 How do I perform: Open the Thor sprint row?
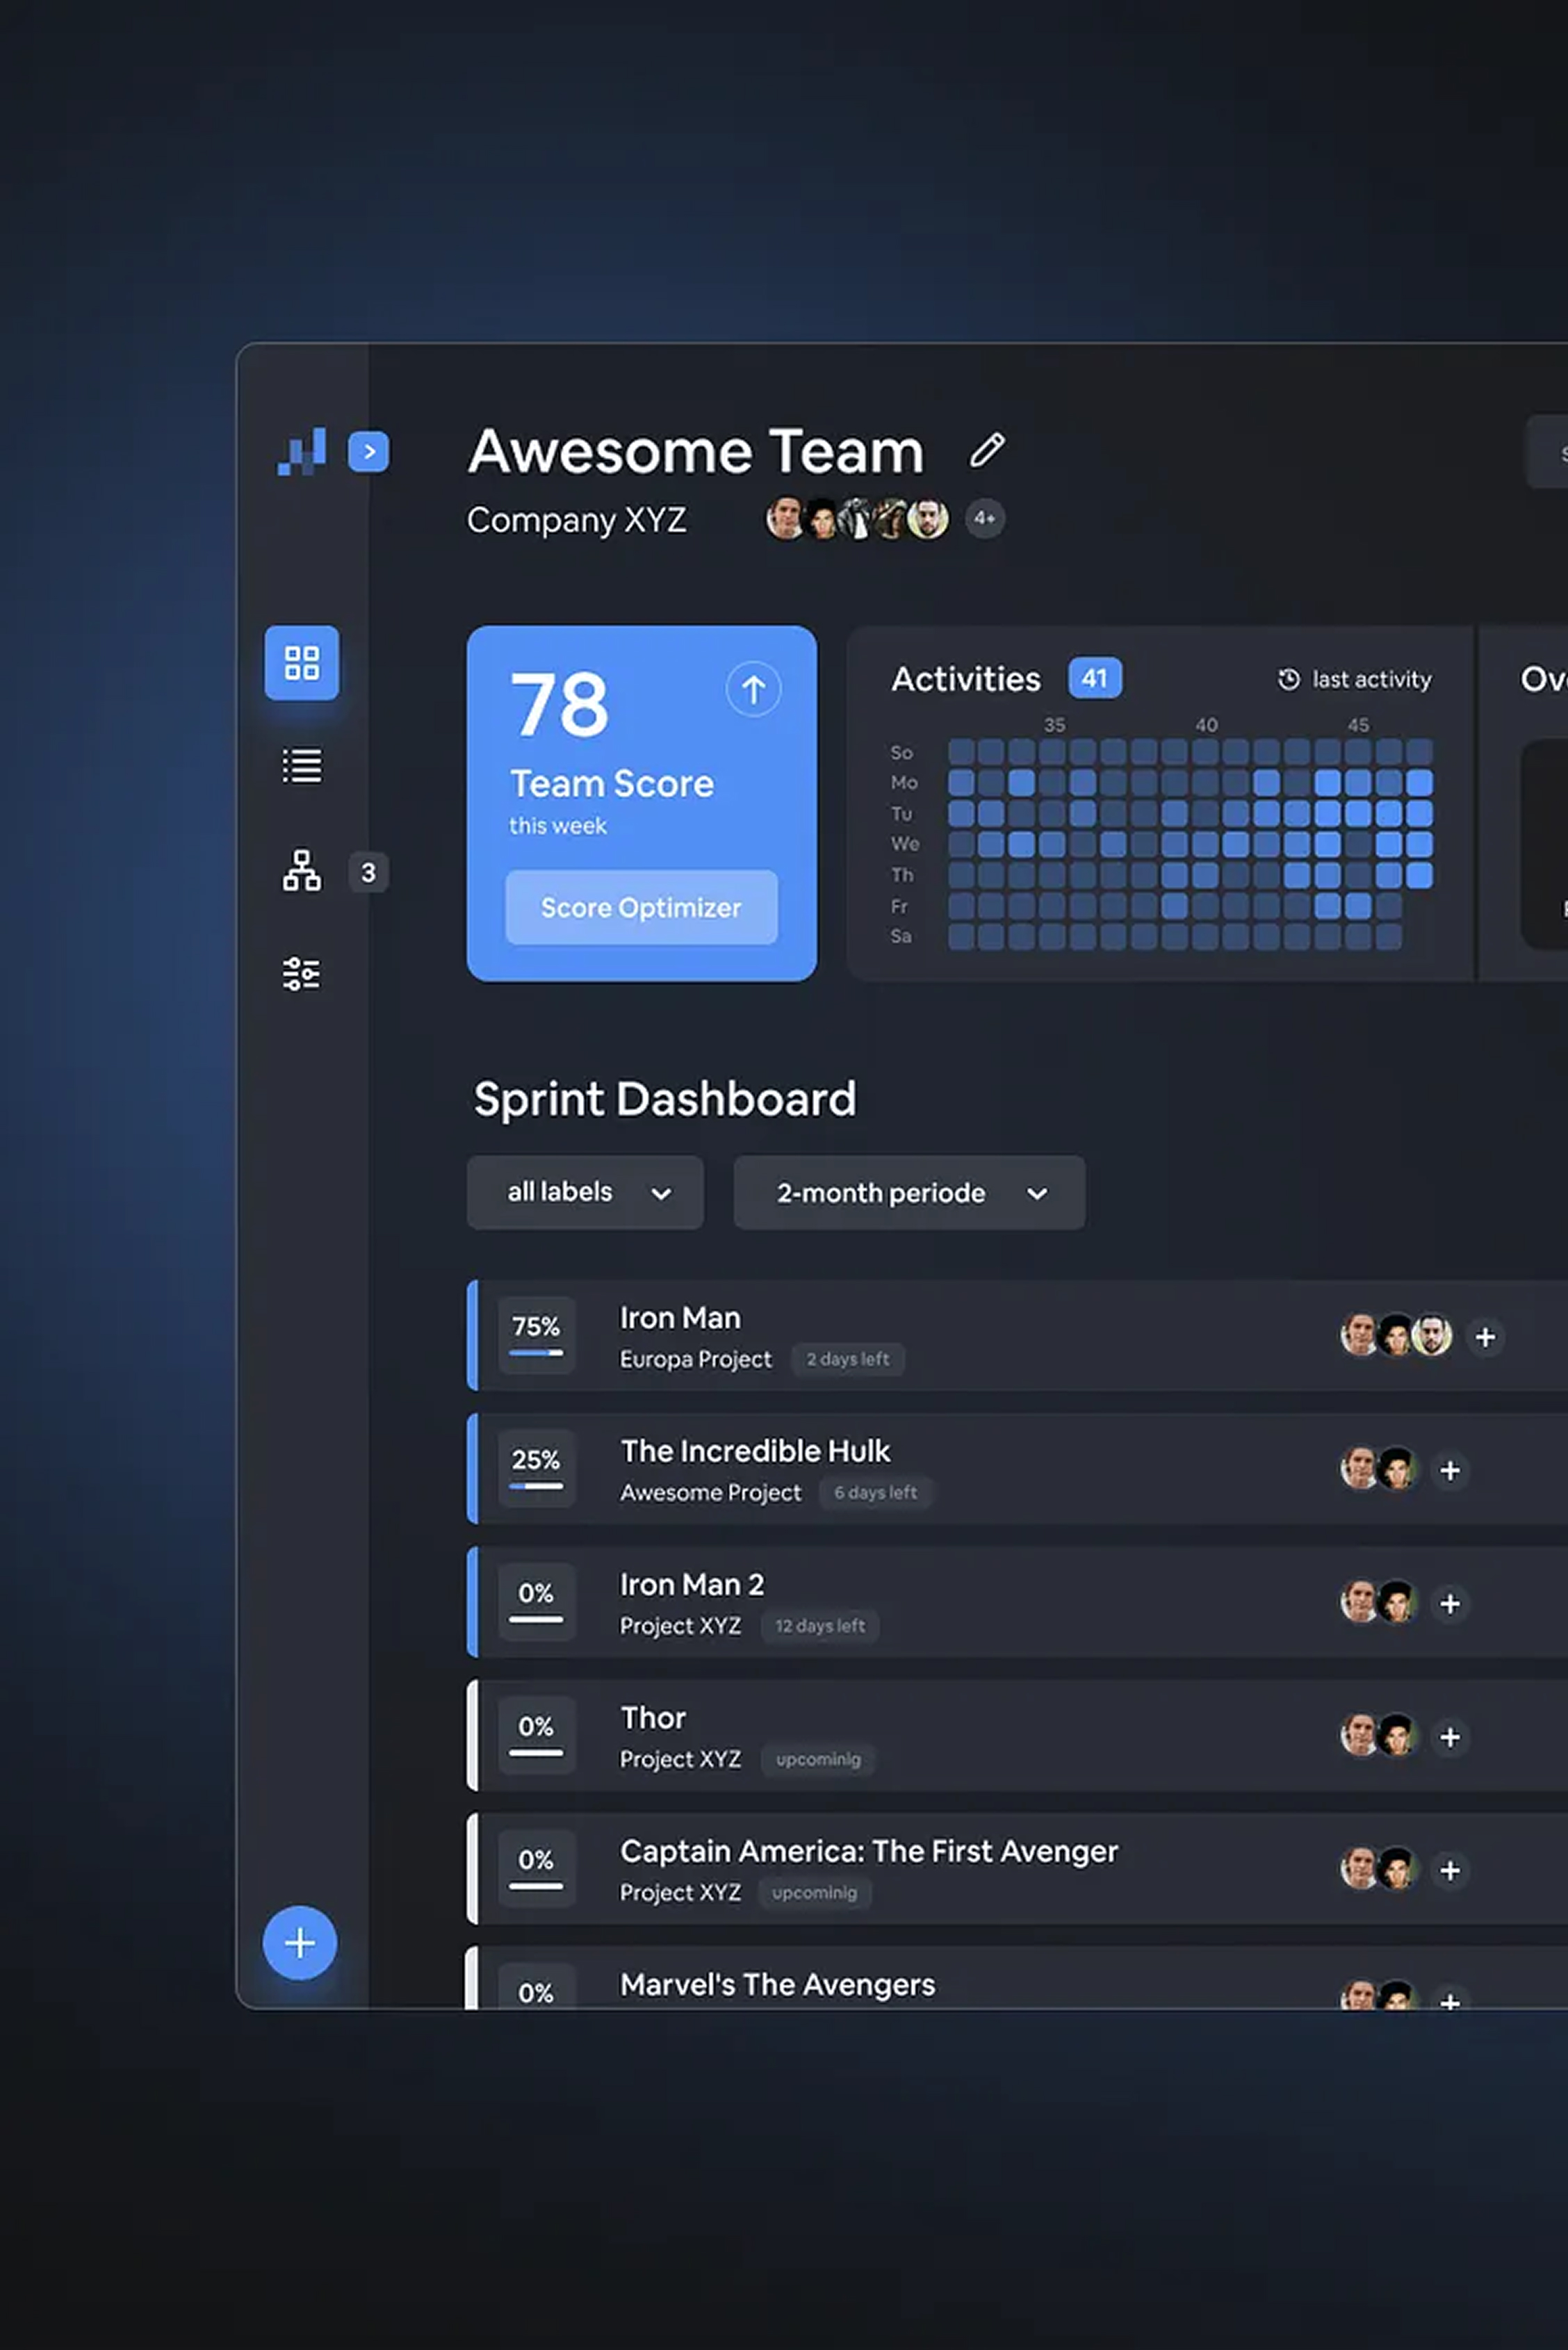coord(1017,1736)
